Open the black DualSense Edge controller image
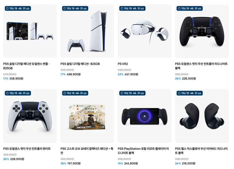This screenshot has width=234, height=169. 202,31
